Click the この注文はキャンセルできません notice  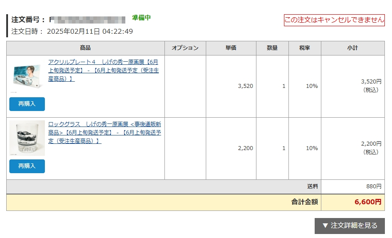click(x=334, y=20)
